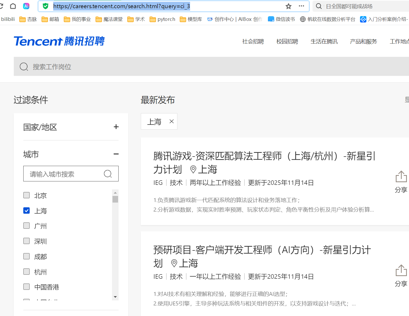Viewport: 409px width, 316px height.
Task: Uncheck the 上海 city checkbox
Action: [26, 210]
